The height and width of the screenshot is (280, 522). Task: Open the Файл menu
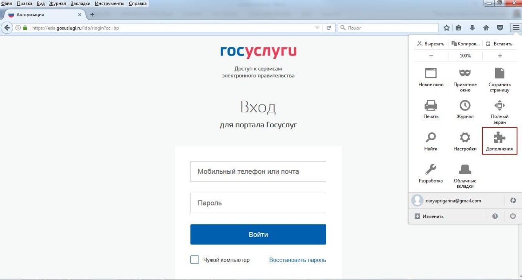(7, 3)
